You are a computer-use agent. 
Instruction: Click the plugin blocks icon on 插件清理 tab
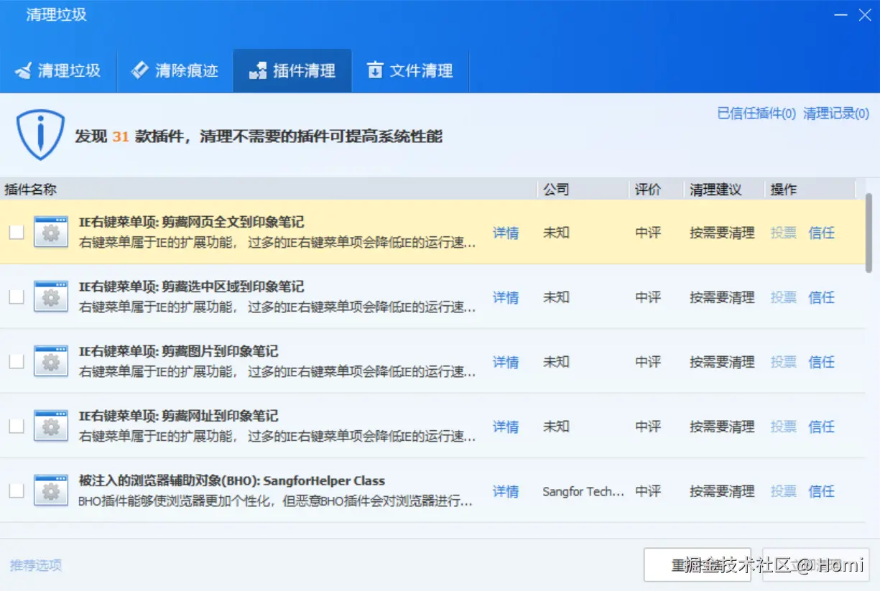click(257, 71)
